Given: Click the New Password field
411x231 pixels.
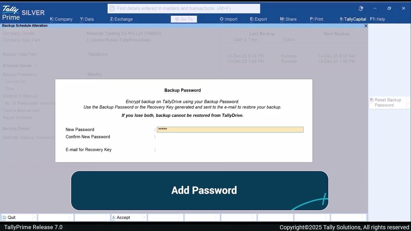Looking at the screenshot, I should [230, 129].
